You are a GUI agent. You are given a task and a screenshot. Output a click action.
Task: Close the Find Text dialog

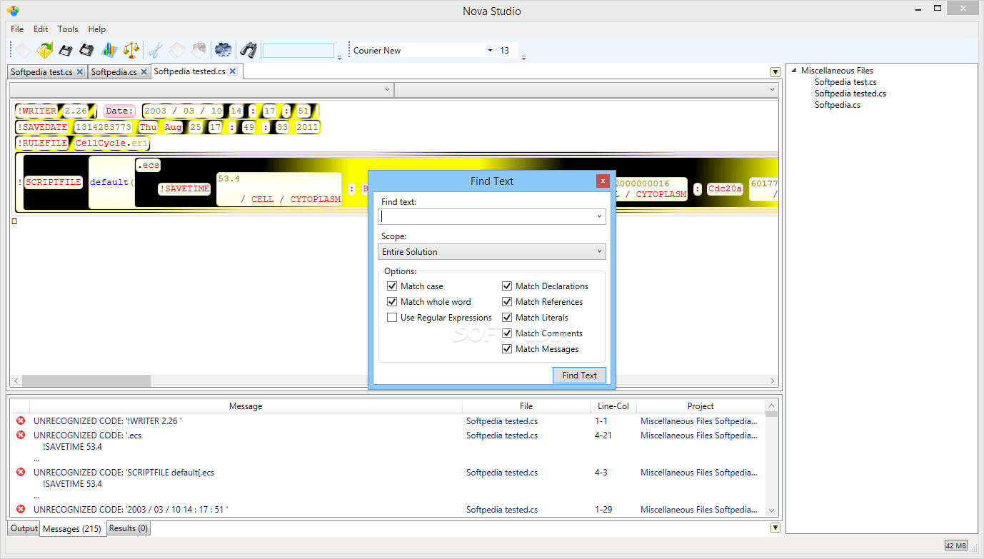click(603, 181)
